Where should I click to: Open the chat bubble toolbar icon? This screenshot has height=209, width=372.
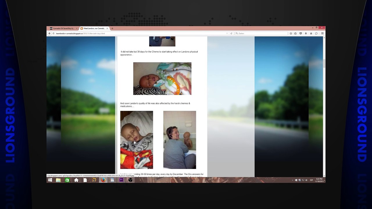pos(316,33)
